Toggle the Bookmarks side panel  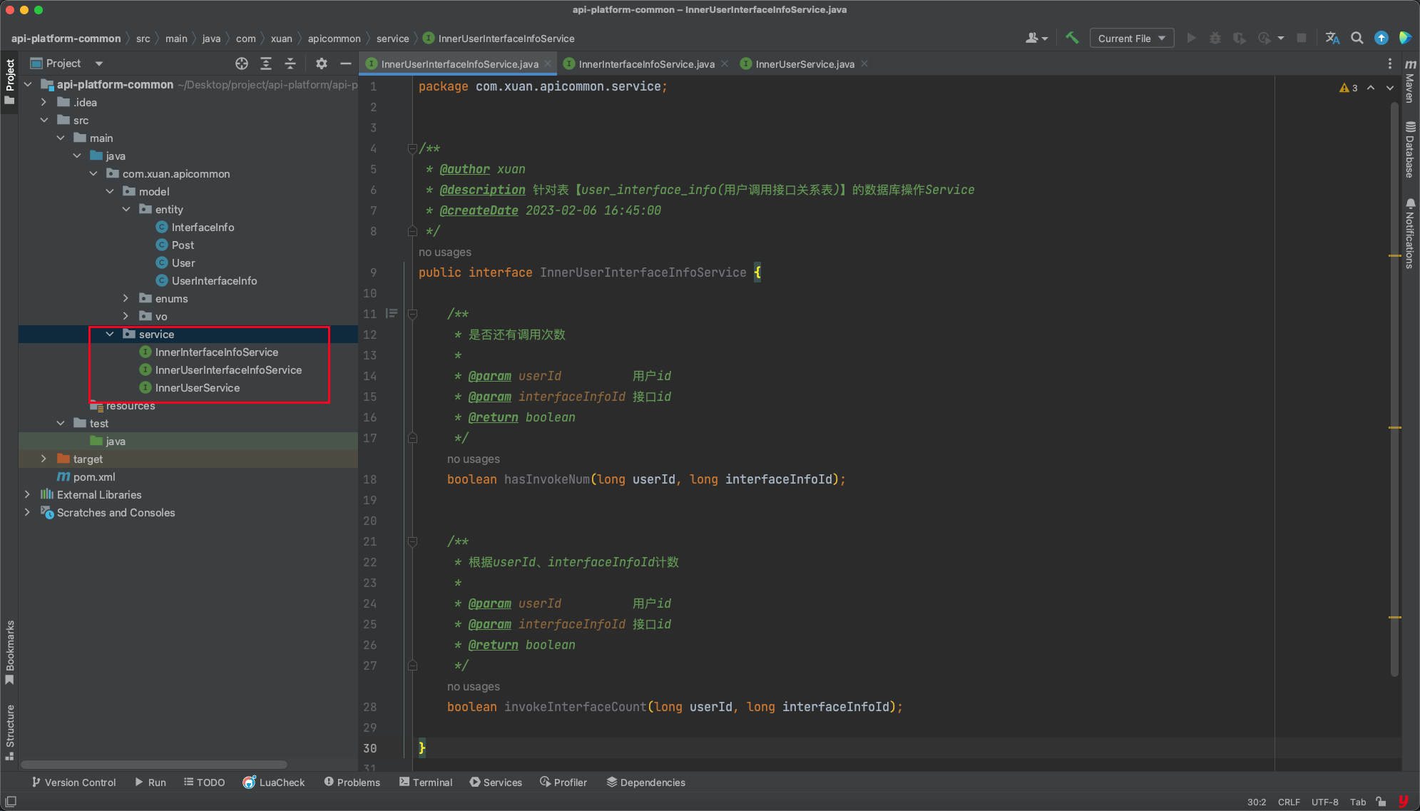tap(10, 651)
